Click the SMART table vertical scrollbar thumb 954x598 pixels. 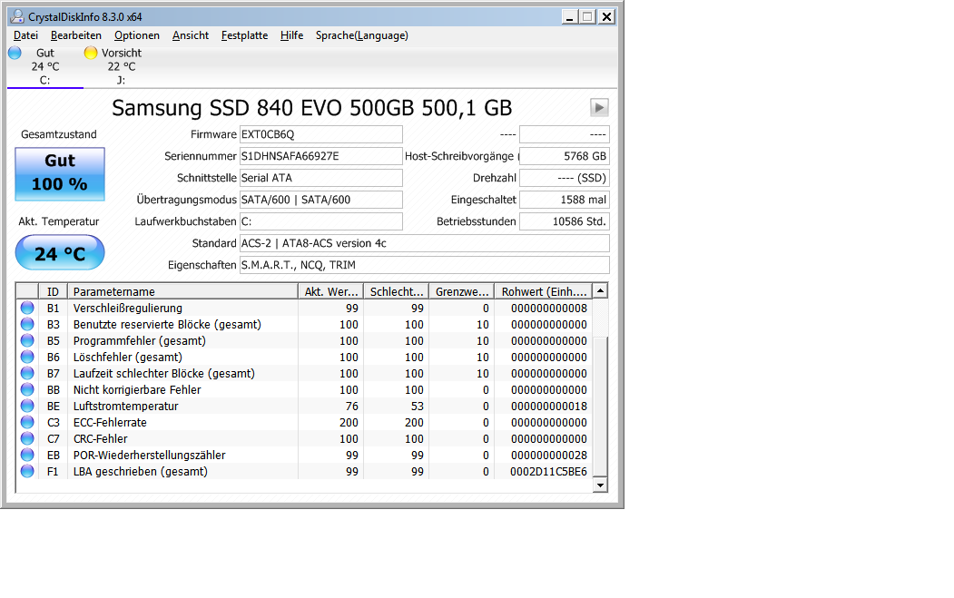601,406
